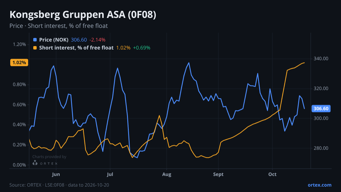Click the blue Price legend swatch

click(35, 40)
